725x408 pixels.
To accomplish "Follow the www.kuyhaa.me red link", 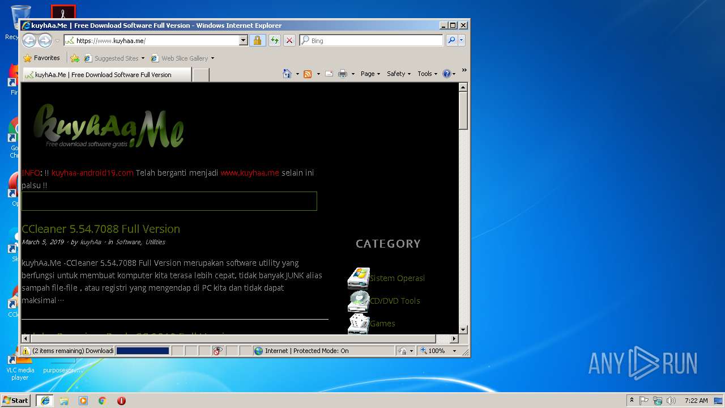I will click(250, 173).
